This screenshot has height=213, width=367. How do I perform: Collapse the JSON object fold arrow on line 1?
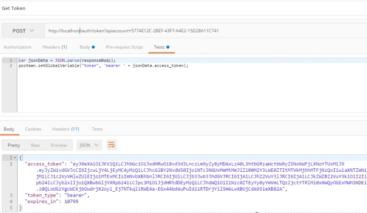coord(15,158)
